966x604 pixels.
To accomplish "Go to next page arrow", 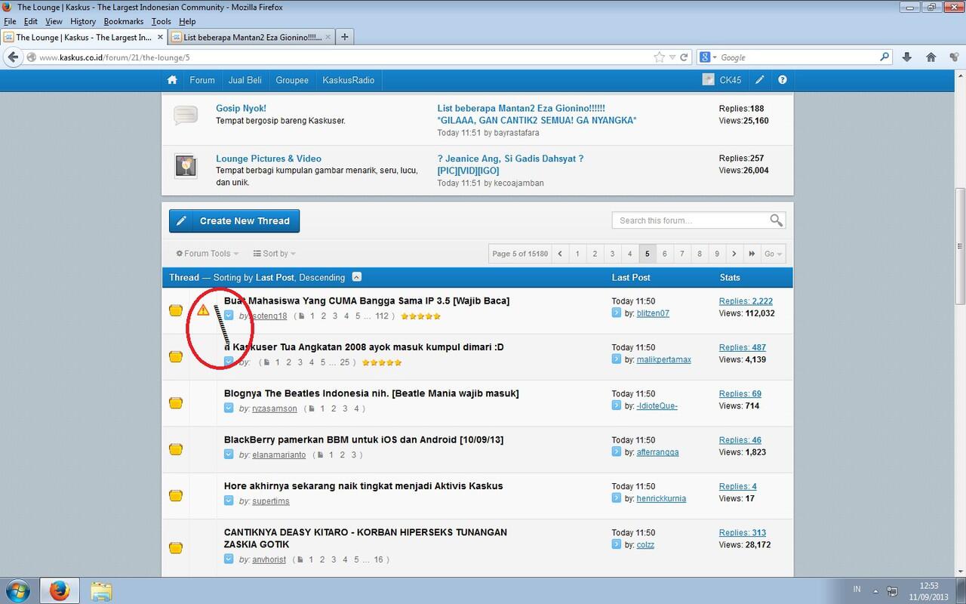I will 734,254.
